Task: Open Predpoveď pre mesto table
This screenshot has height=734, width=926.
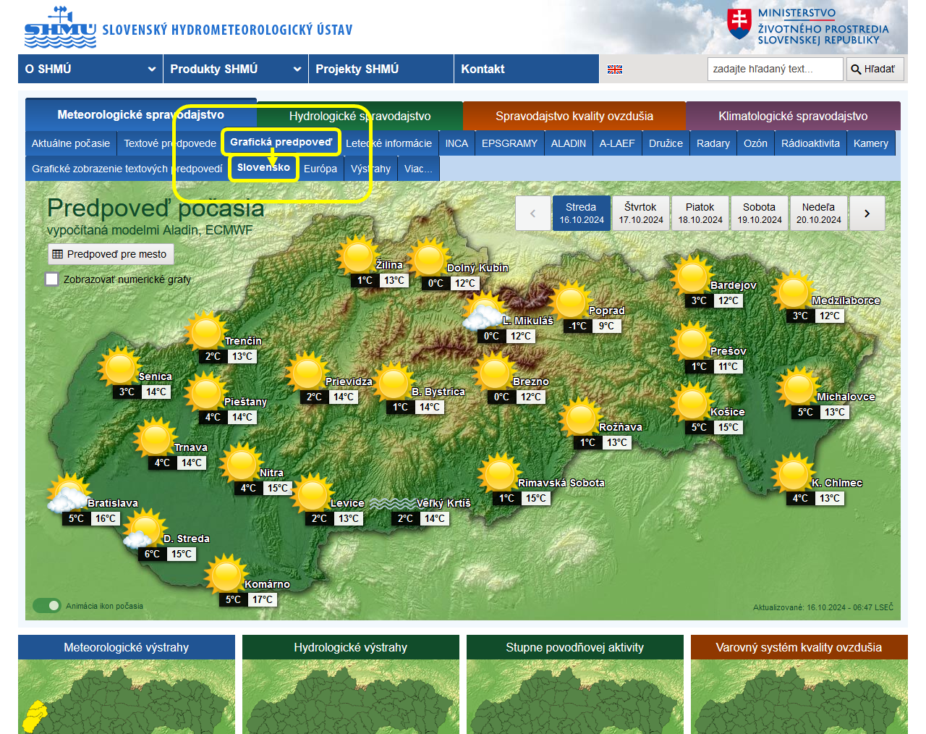Action: pyautogui.click(x=111, y=254)
